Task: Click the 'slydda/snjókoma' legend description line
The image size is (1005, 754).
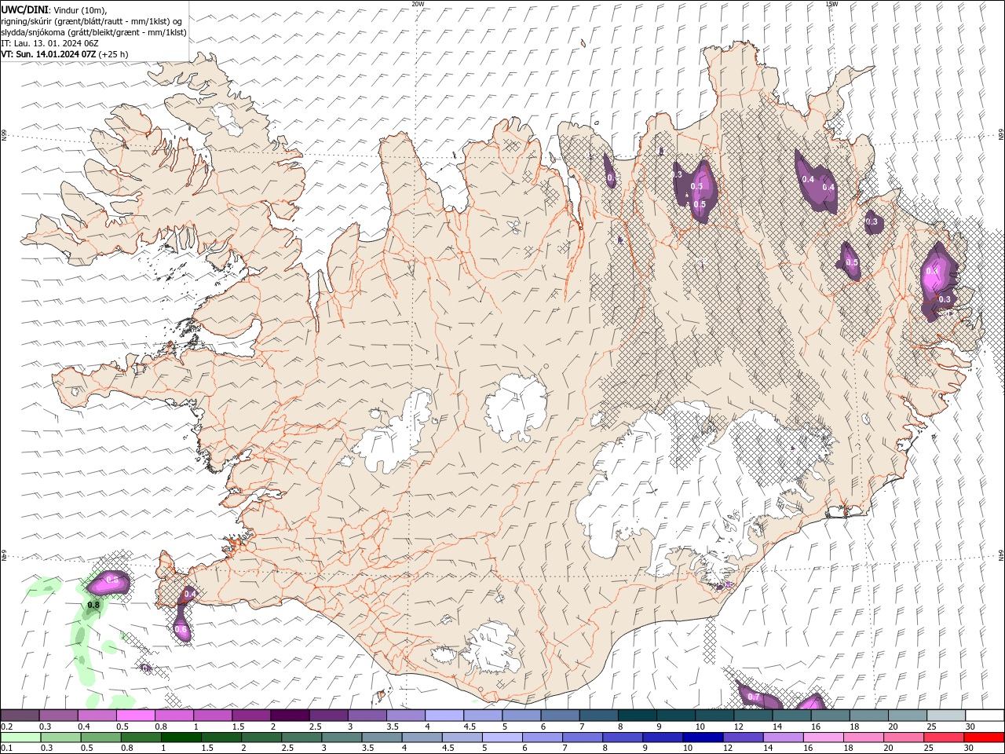Action: click(x=93, y=32)
